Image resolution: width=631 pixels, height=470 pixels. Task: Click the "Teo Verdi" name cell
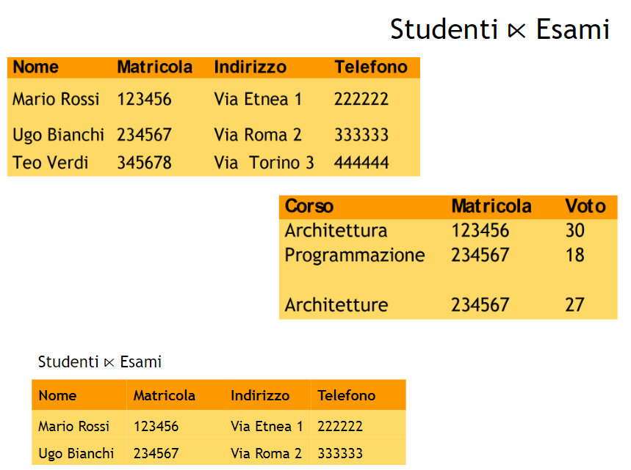pyautogui.click(x=50, y=163)
